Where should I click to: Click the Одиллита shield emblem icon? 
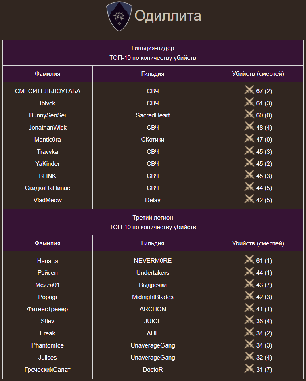pos(119,16)
